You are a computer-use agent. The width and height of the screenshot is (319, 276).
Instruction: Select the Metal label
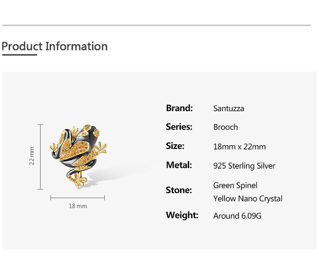point(179,165)
